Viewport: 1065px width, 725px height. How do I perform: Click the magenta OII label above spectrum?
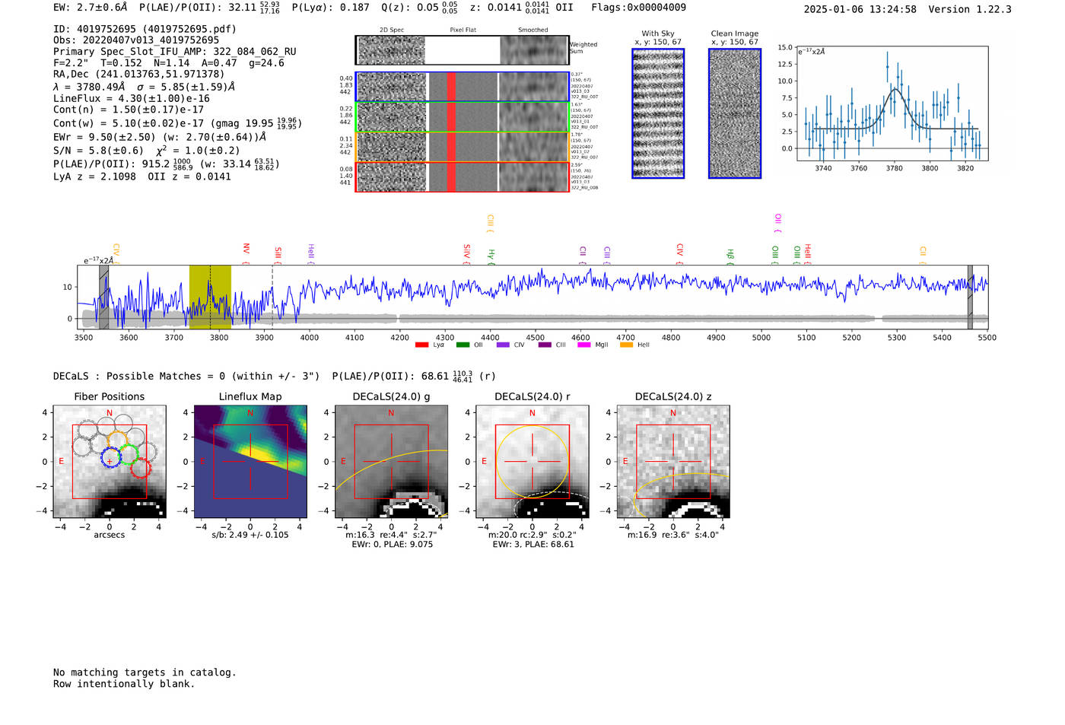point(777,223)
